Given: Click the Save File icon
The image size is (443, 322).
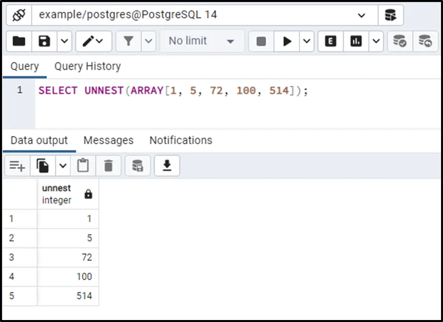Looking at the screenshot, I should [x=44, y=41].
